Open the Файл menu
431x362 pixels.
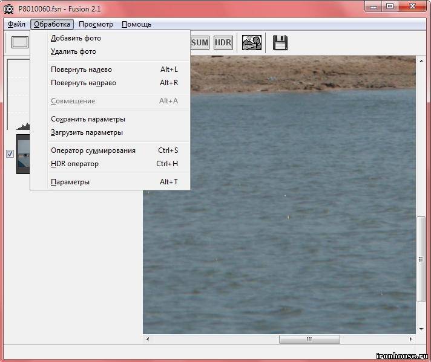pyautogui.click(x=16, y=24)
